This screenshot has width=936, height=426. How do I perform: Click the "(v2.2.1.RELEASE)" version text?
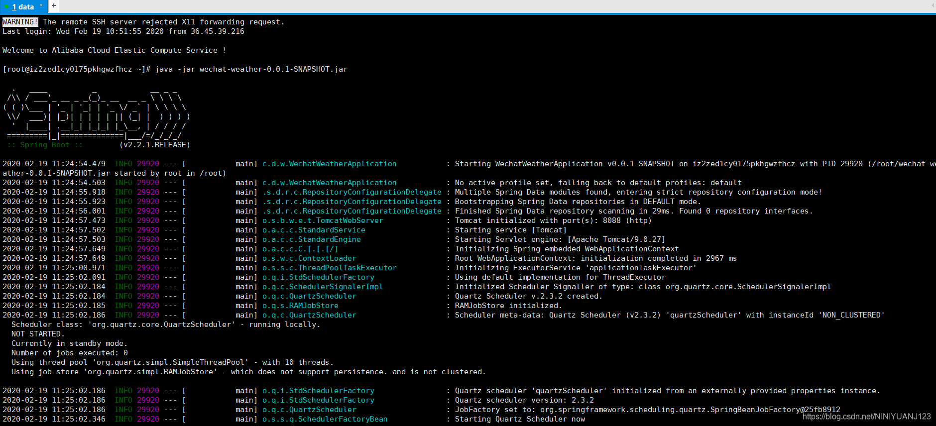click(x=155, y=145)
